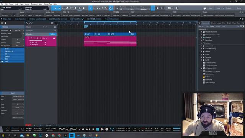Solo the Mai Tai track
The image size is (245, 138).
click(x=34, y=38)
